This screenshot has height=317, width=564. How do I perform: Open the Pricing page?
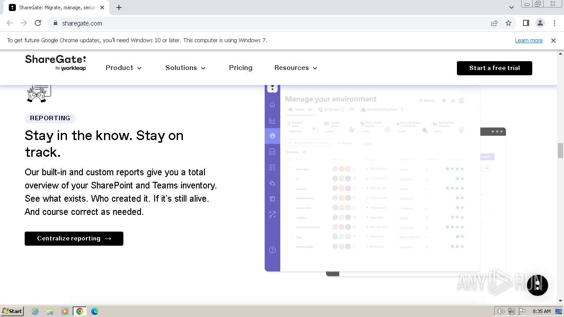tap(241, 68)
